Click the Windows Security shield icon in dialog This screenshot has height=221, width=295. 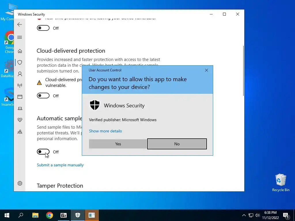point(94,105)
